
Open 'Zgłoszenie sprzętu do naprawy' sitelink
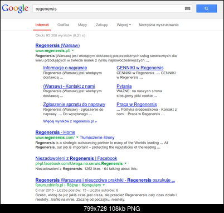[x=74, y=105]
